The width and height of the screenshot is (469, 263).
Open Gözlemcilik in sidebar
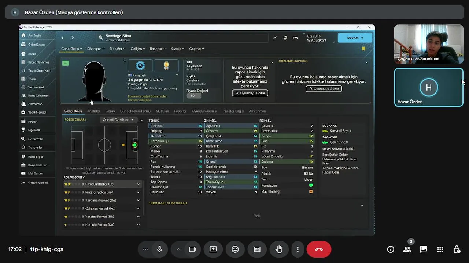click(36, 139)
